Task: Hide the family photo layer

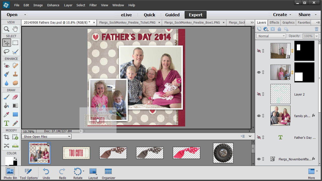Action: coord(259,116)
